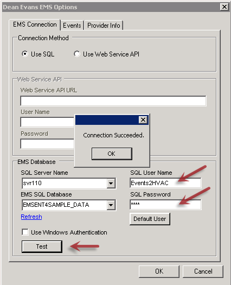Expand the SQL Server Name dropdown

[111, 183]
